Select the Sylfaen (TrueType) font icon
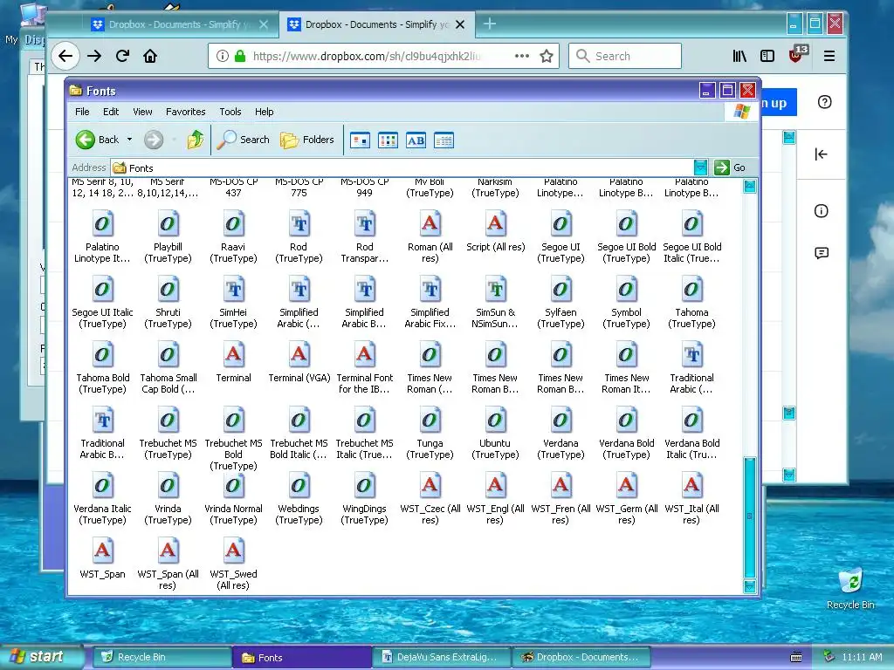 coord(560,289)
